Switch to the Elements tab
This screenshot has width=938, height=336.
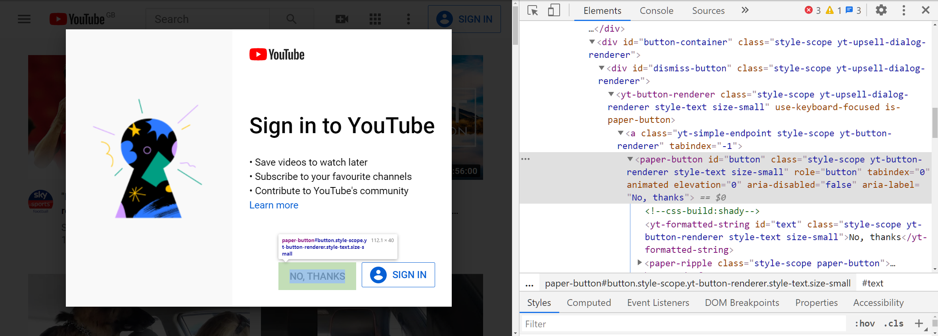pos(602,11)
